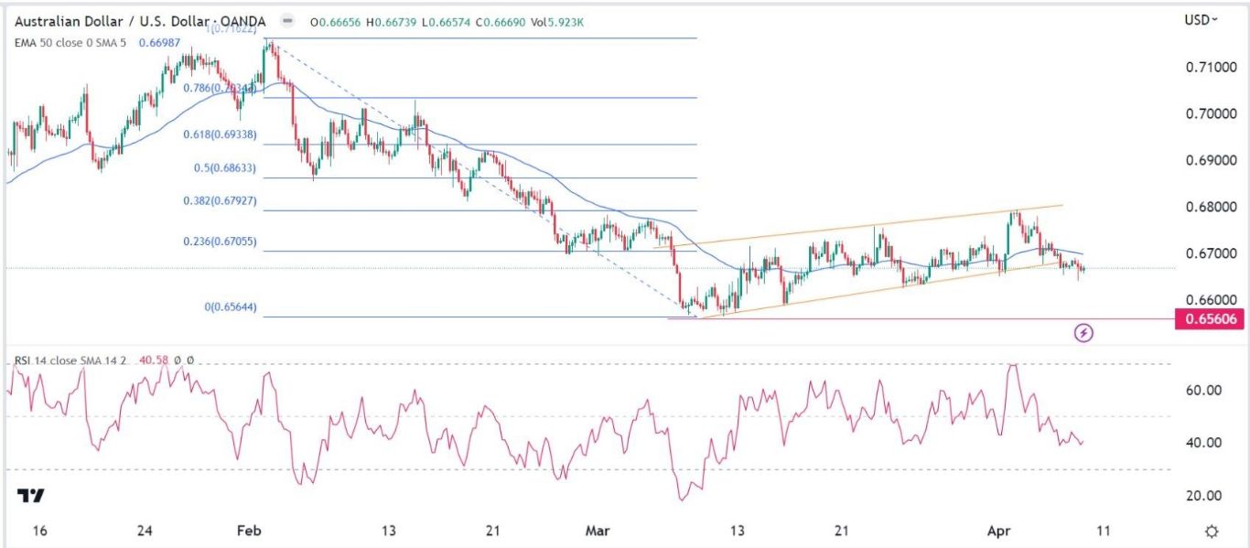Viewport: 1250px width, 548px height.
Task: Click the red 0.65606 price label
Action: [1211, 318]
